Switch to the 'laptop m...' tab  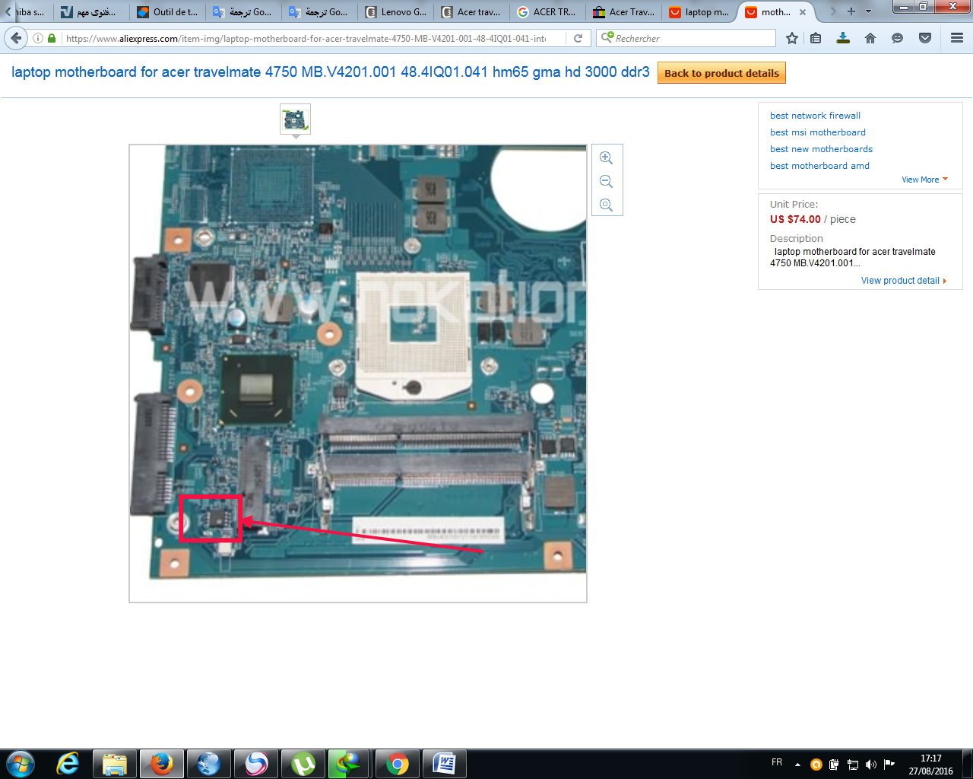[699, 12]
